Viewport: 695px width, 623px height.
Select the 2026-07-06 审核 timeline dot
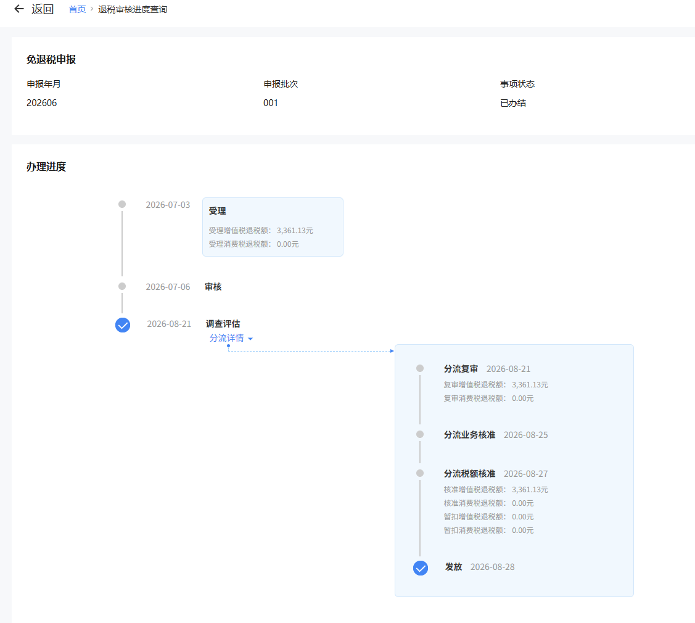coord(122,286)
